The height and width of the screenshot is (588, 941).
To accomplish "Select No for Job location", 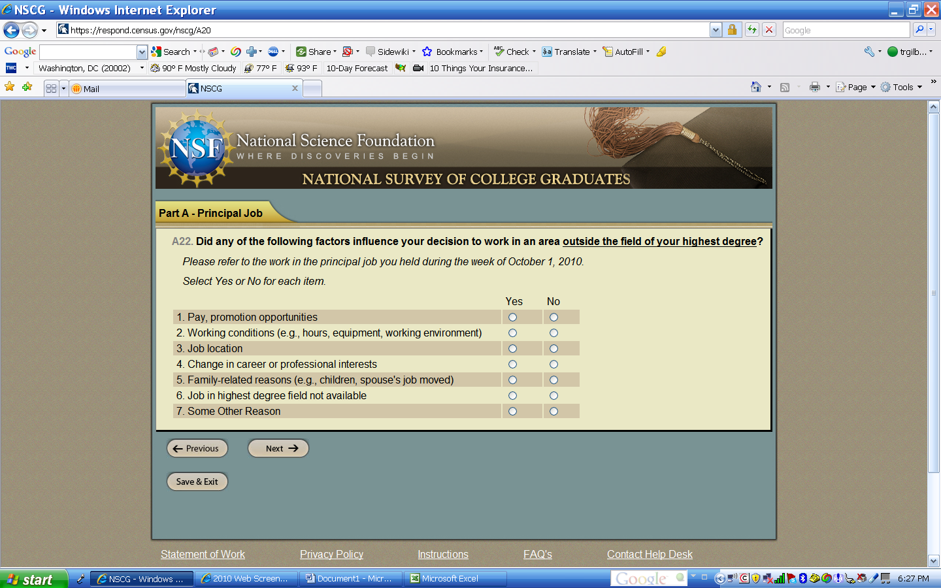I will click(x=553, y=349).
